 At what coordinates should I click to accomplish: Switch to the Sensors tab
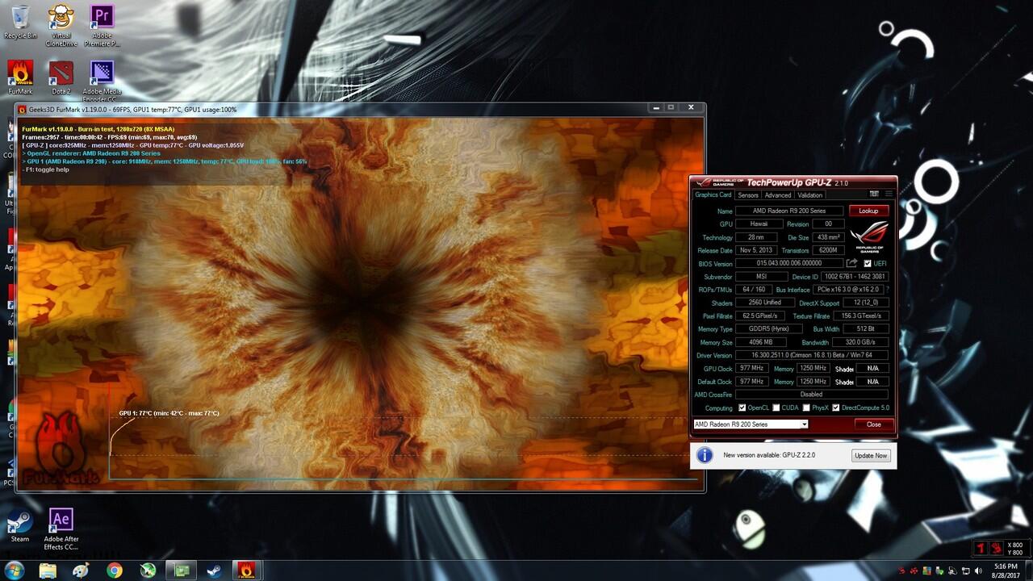[748, 194]
